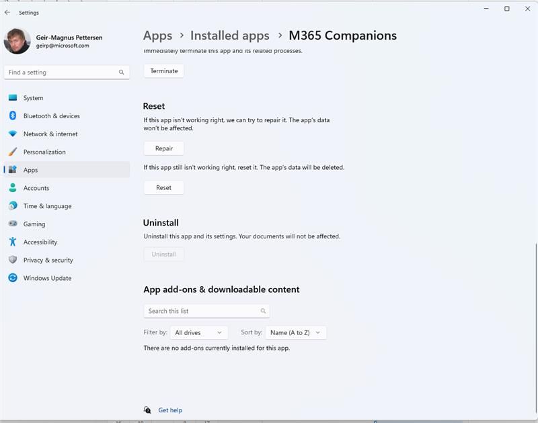This screenshot has height=423, width=538.
Task: Open the user profile picture
Action: click(x=17, y=41)
